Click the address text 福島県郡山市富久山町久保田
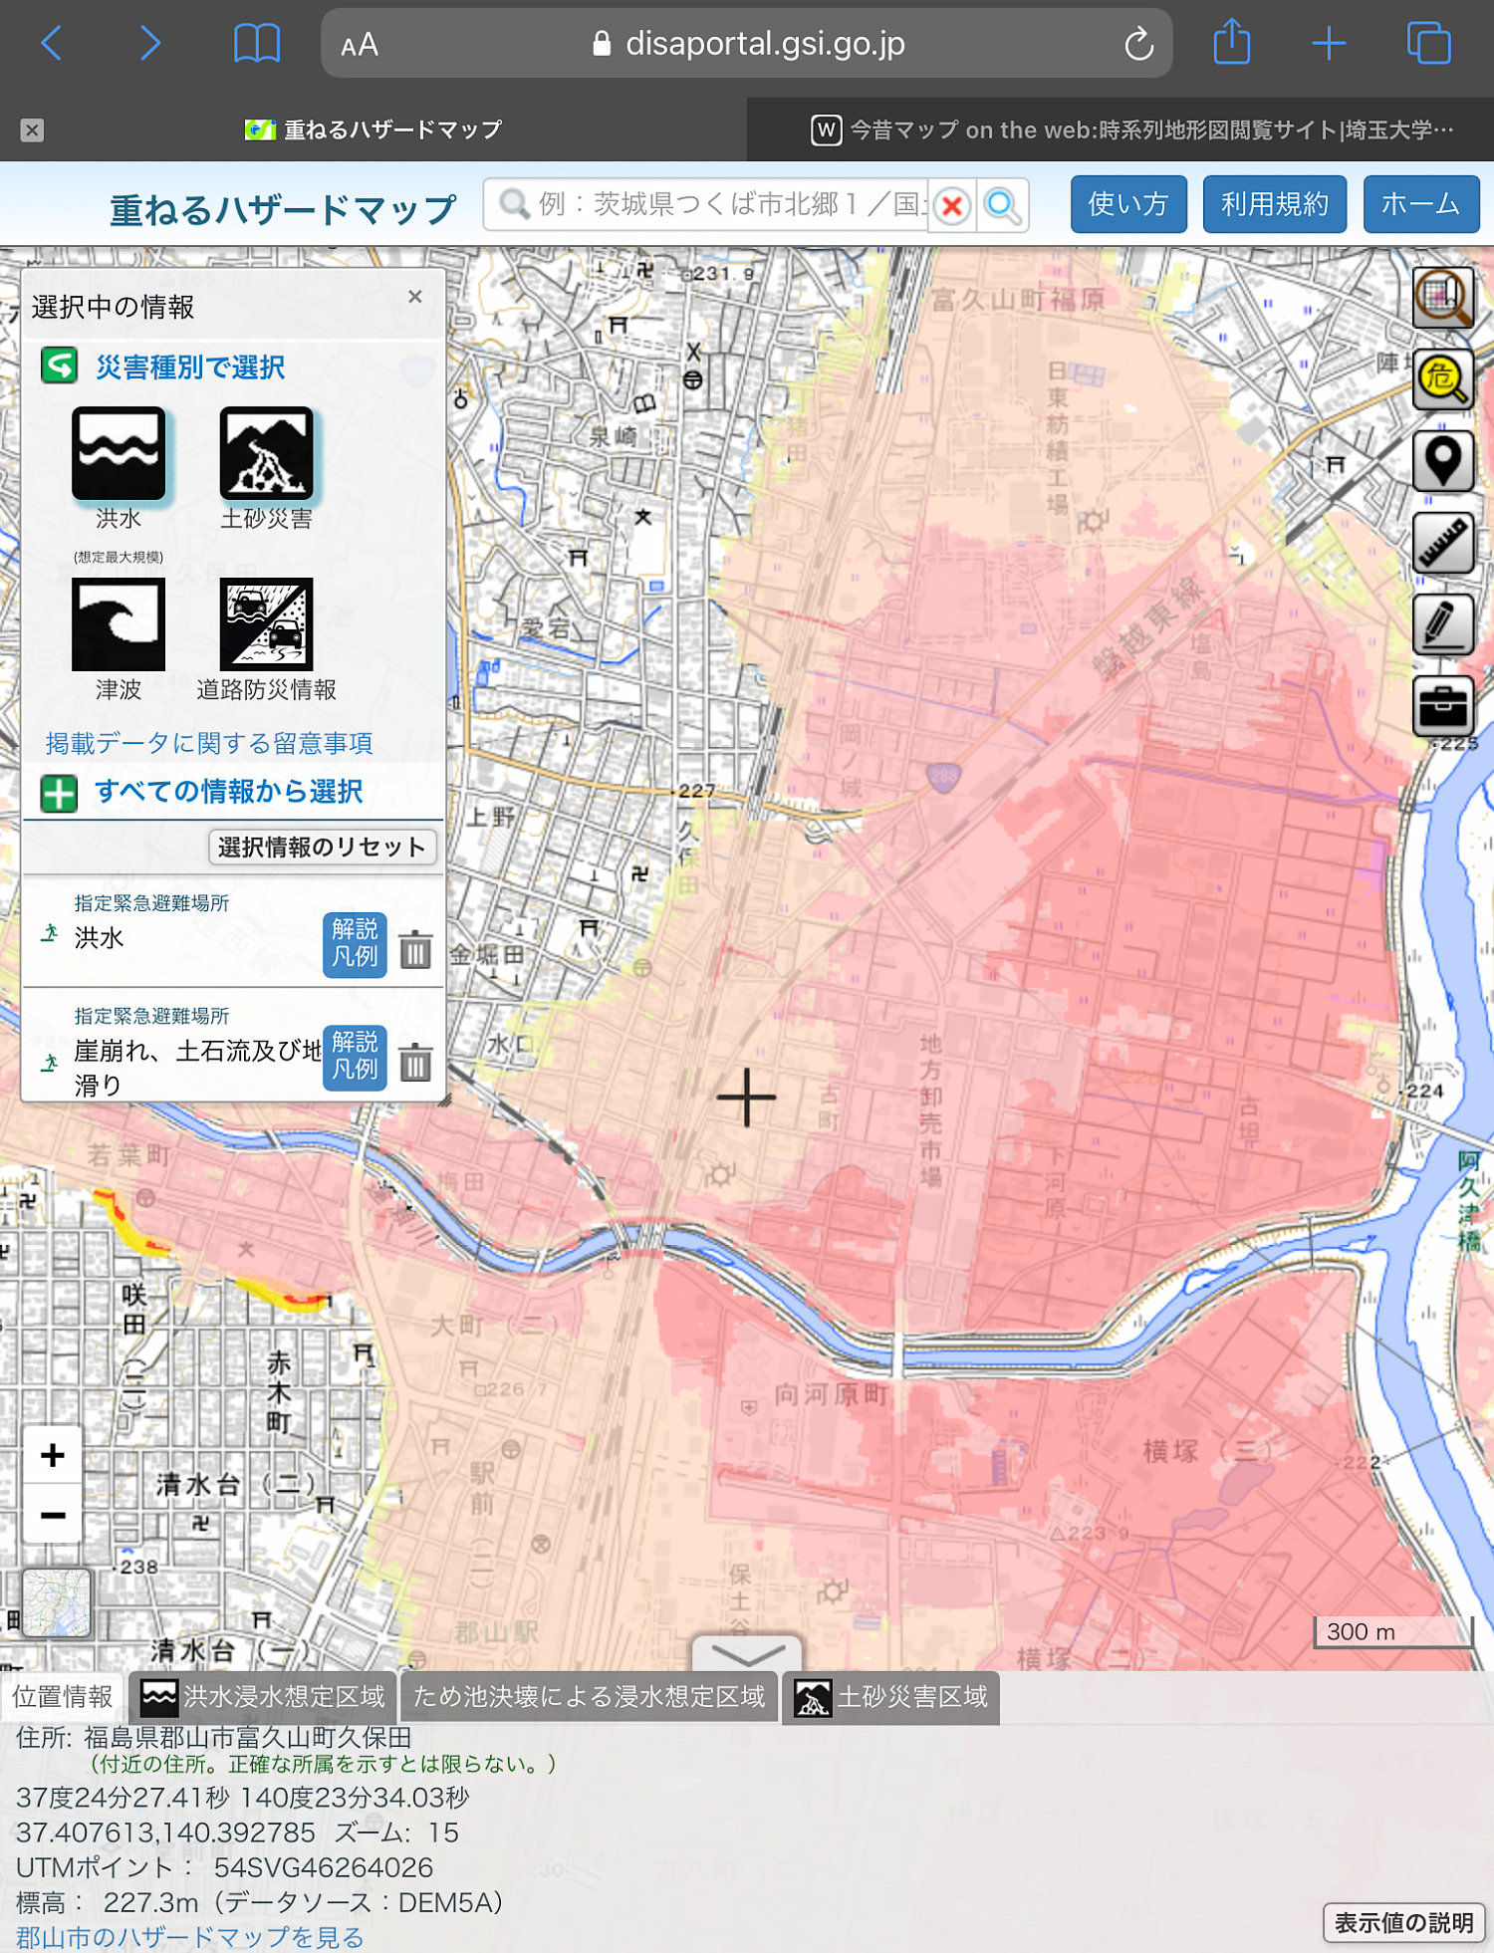The height and width of the screenshot is (1953, 1494). 247,1738
